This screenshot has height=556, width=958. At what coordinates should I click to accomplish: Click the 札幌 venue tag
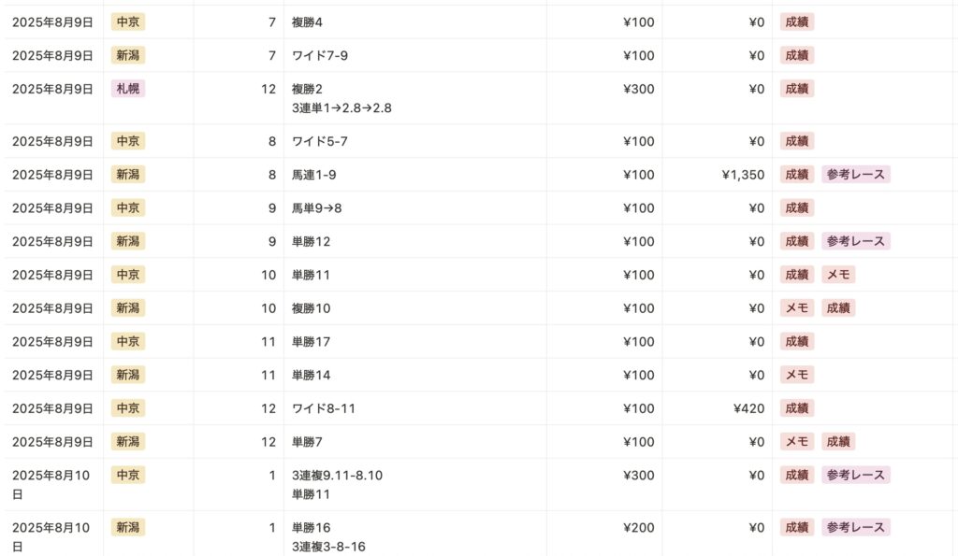click(127, 89)
